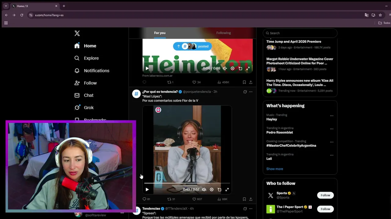Viewport: 391px width, 219px height.
Task: Open a new browser tab
Action: 64,6
